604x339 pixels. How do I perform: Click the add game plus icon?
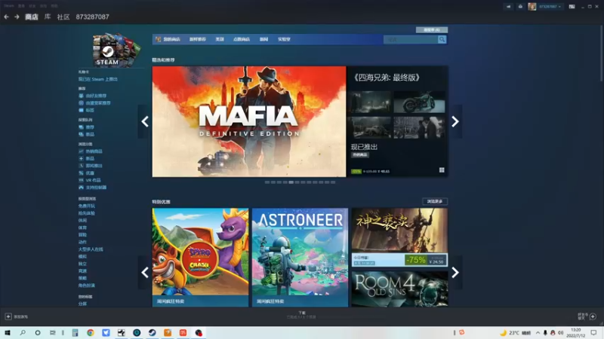click(8, 316)
